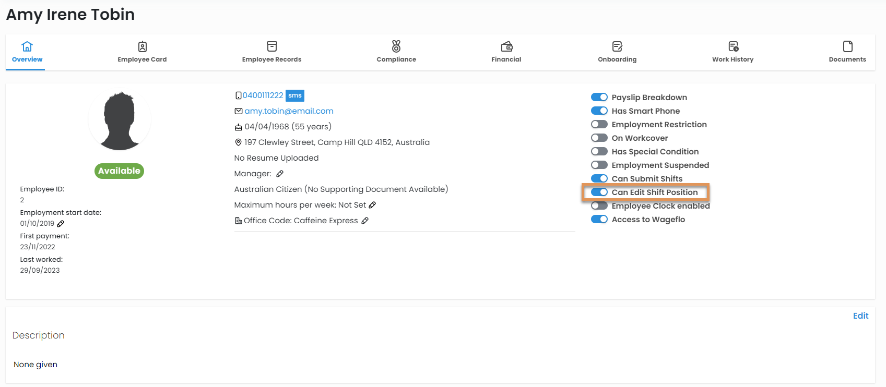Disable Access to Wageflo toggle
Screen dimensions: 886x387
pyautogui.click(x=599, y=220)
